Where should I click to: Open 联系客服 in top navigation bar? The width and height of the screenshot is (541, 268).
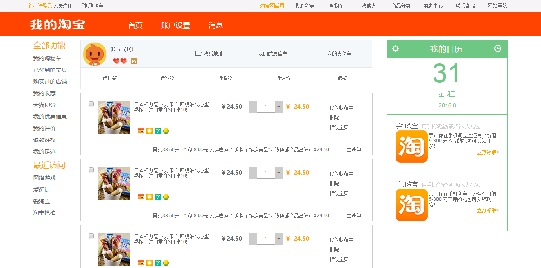click(465, 6)
